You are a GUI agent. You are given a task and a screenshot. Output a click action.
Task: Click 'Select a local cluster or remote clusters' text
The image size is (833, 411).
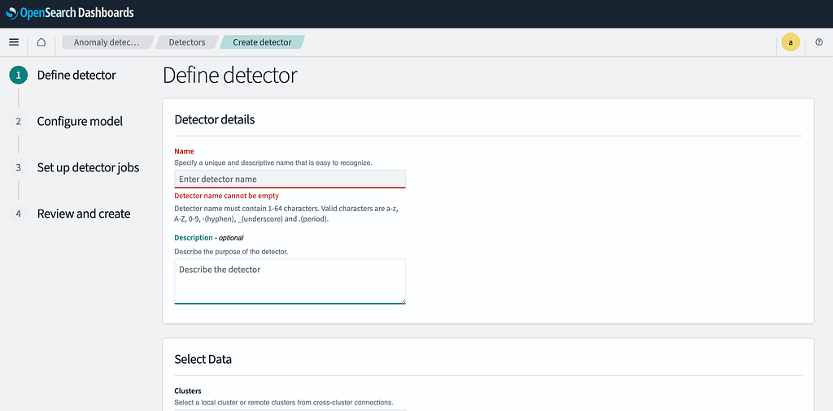(x=284, y=403)
